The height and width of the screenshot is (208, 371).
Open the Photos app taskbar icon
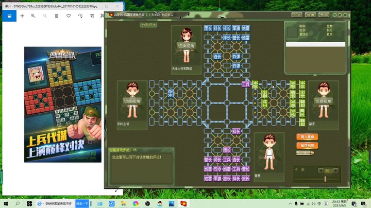coord(172,203)
